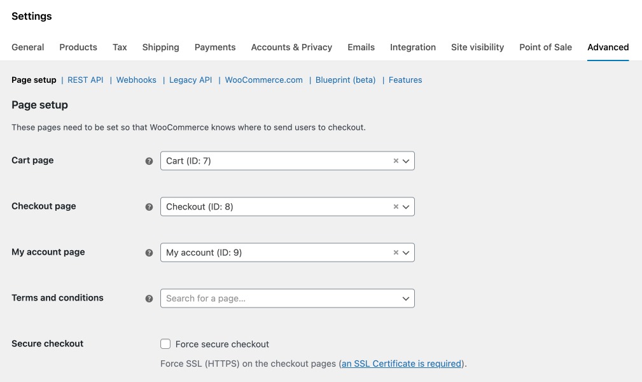Clear the My account page with the ×
Viewport: 642px width, 382px height.
click(395, 252)
